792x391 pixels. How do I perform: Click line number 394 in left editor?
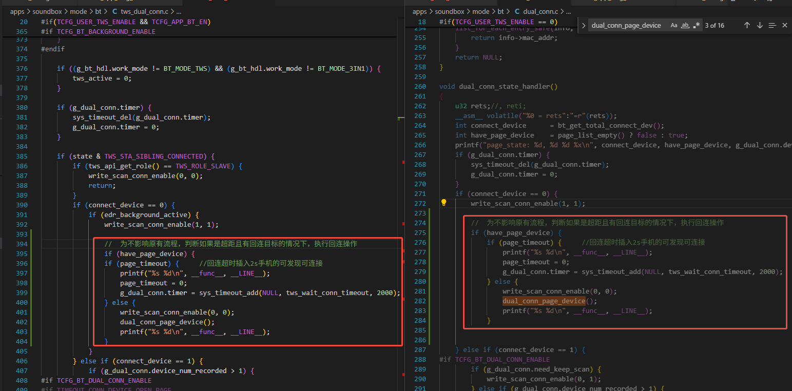22,244
